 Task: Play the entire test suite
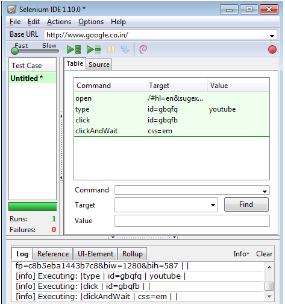[x=74, y=49]
